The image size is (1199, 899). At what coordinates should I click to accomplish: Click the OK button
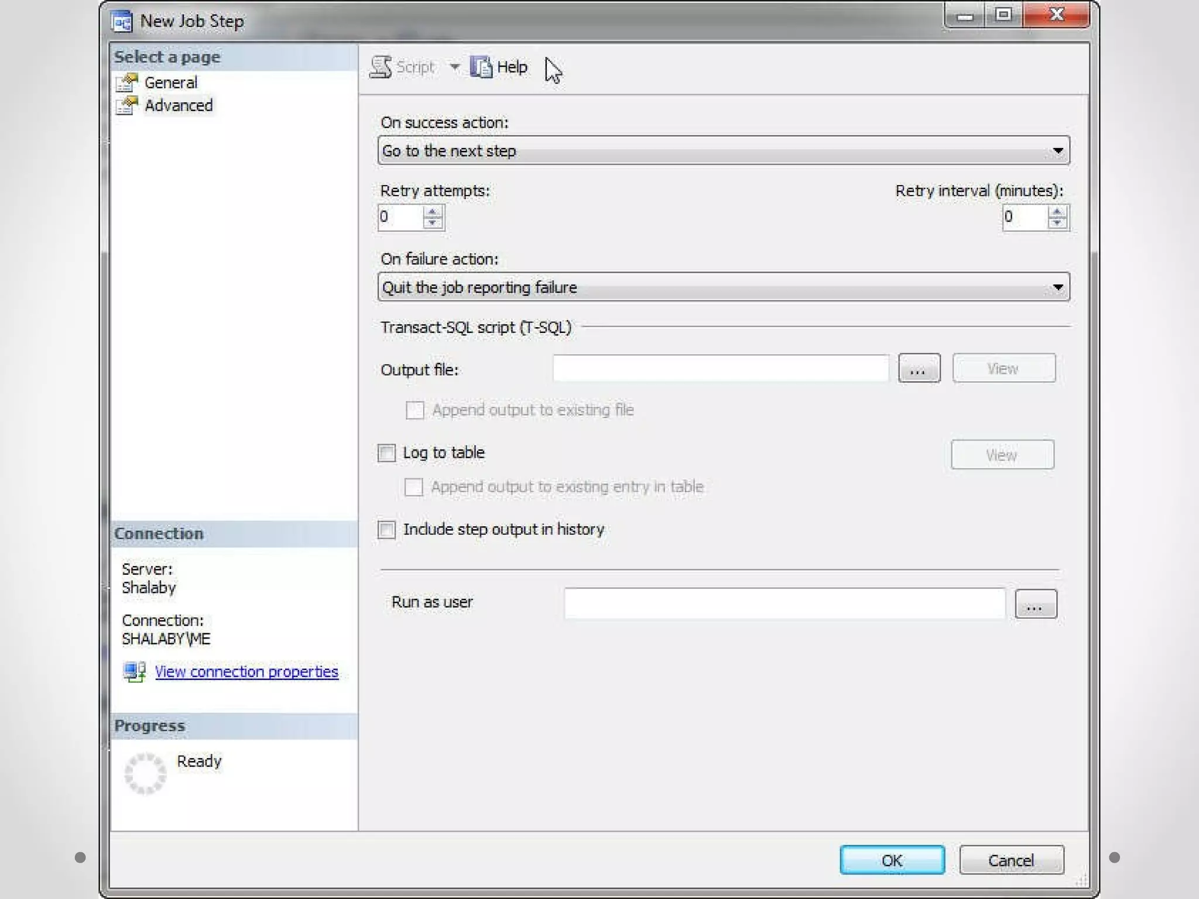coord(892,860)
